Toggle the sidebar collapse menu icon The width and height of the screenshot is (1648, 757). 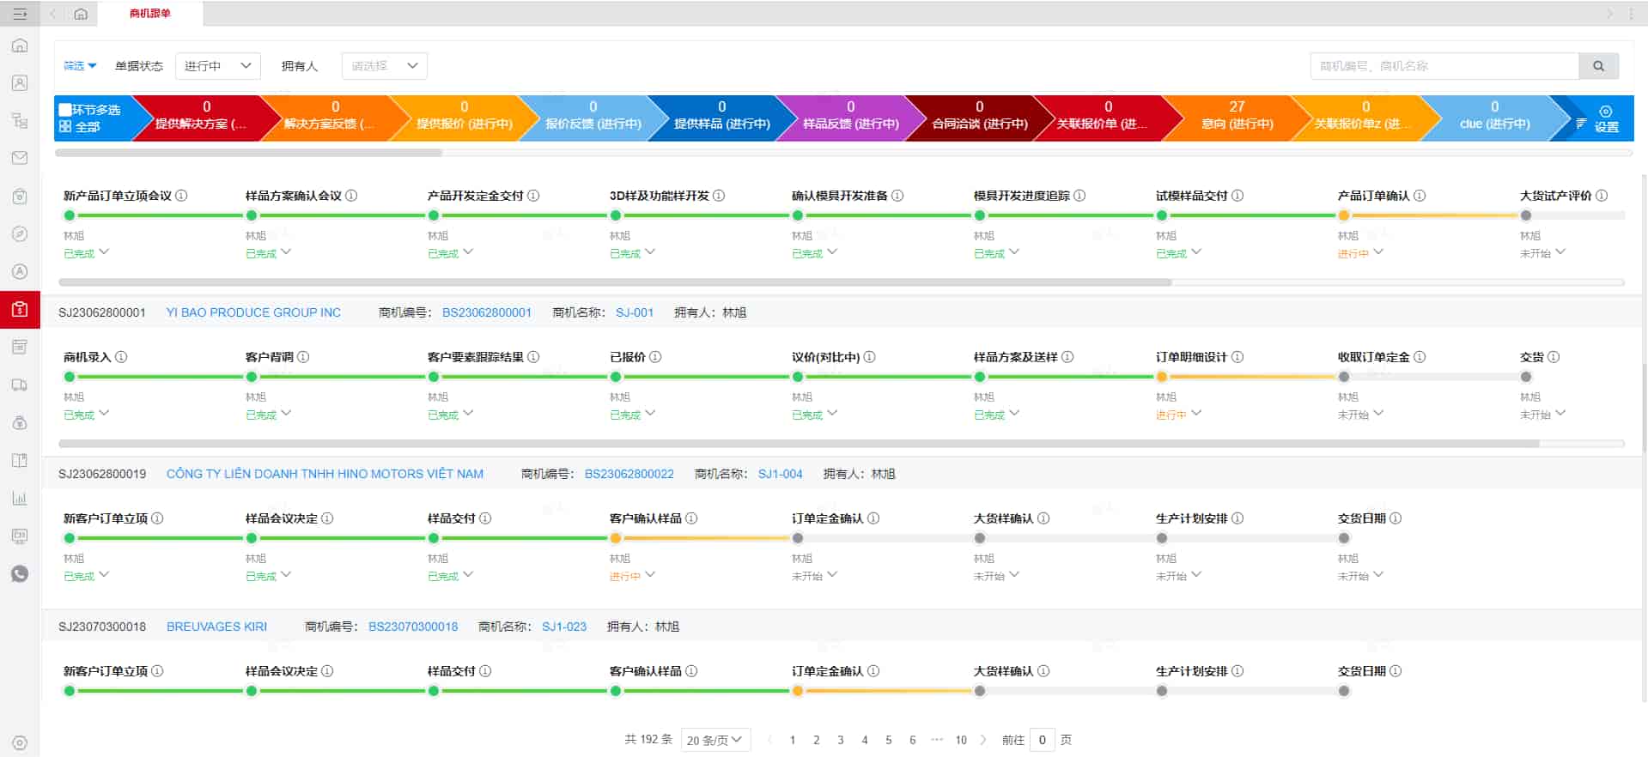[x=20, y=14]
